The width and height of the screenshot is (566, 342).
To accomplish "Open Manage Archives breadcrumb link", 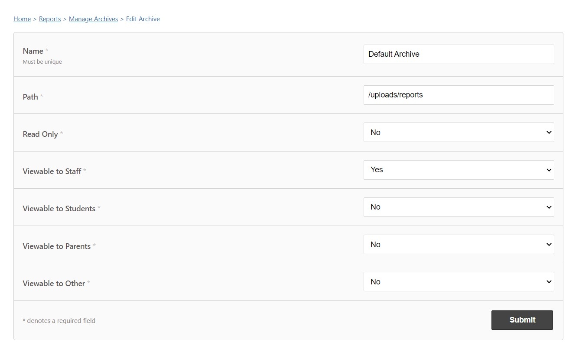I will (93, 19).
